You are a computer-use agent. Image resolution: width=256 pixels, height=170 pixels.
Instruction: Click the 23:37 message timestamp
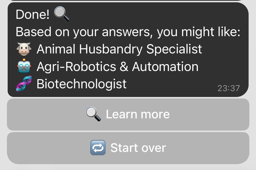[228, 88]
